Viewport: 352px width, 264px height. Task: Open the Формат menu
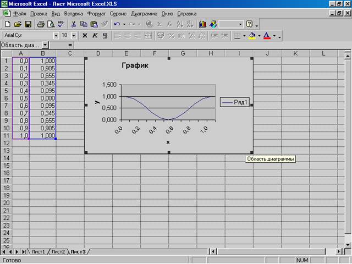[x=96, y=13]
